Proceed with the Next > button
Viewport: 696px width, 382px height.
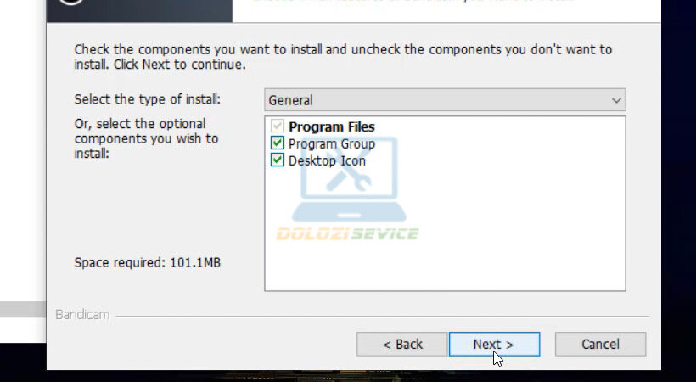coord(494,344)
